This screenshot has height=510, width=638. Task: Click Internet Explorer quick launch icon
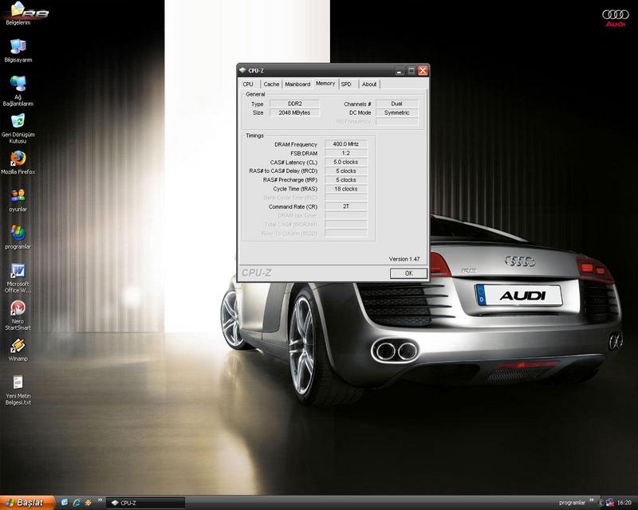tap(76, 503)
